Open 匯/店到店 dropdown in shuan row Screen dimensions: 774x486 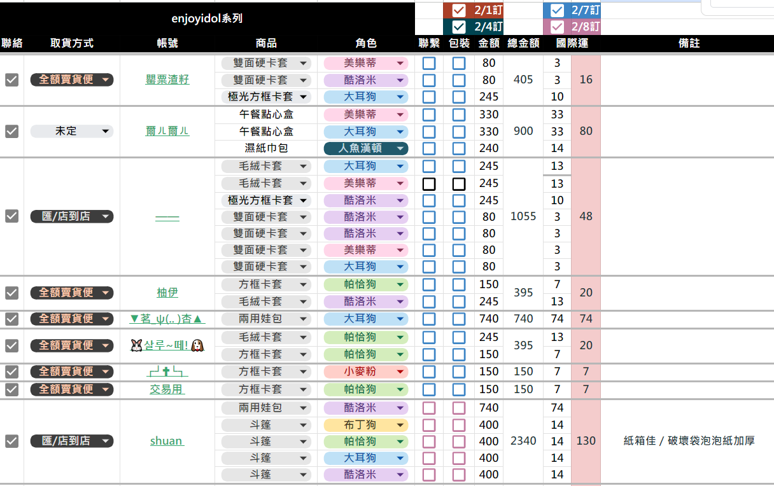coord(72,441)
